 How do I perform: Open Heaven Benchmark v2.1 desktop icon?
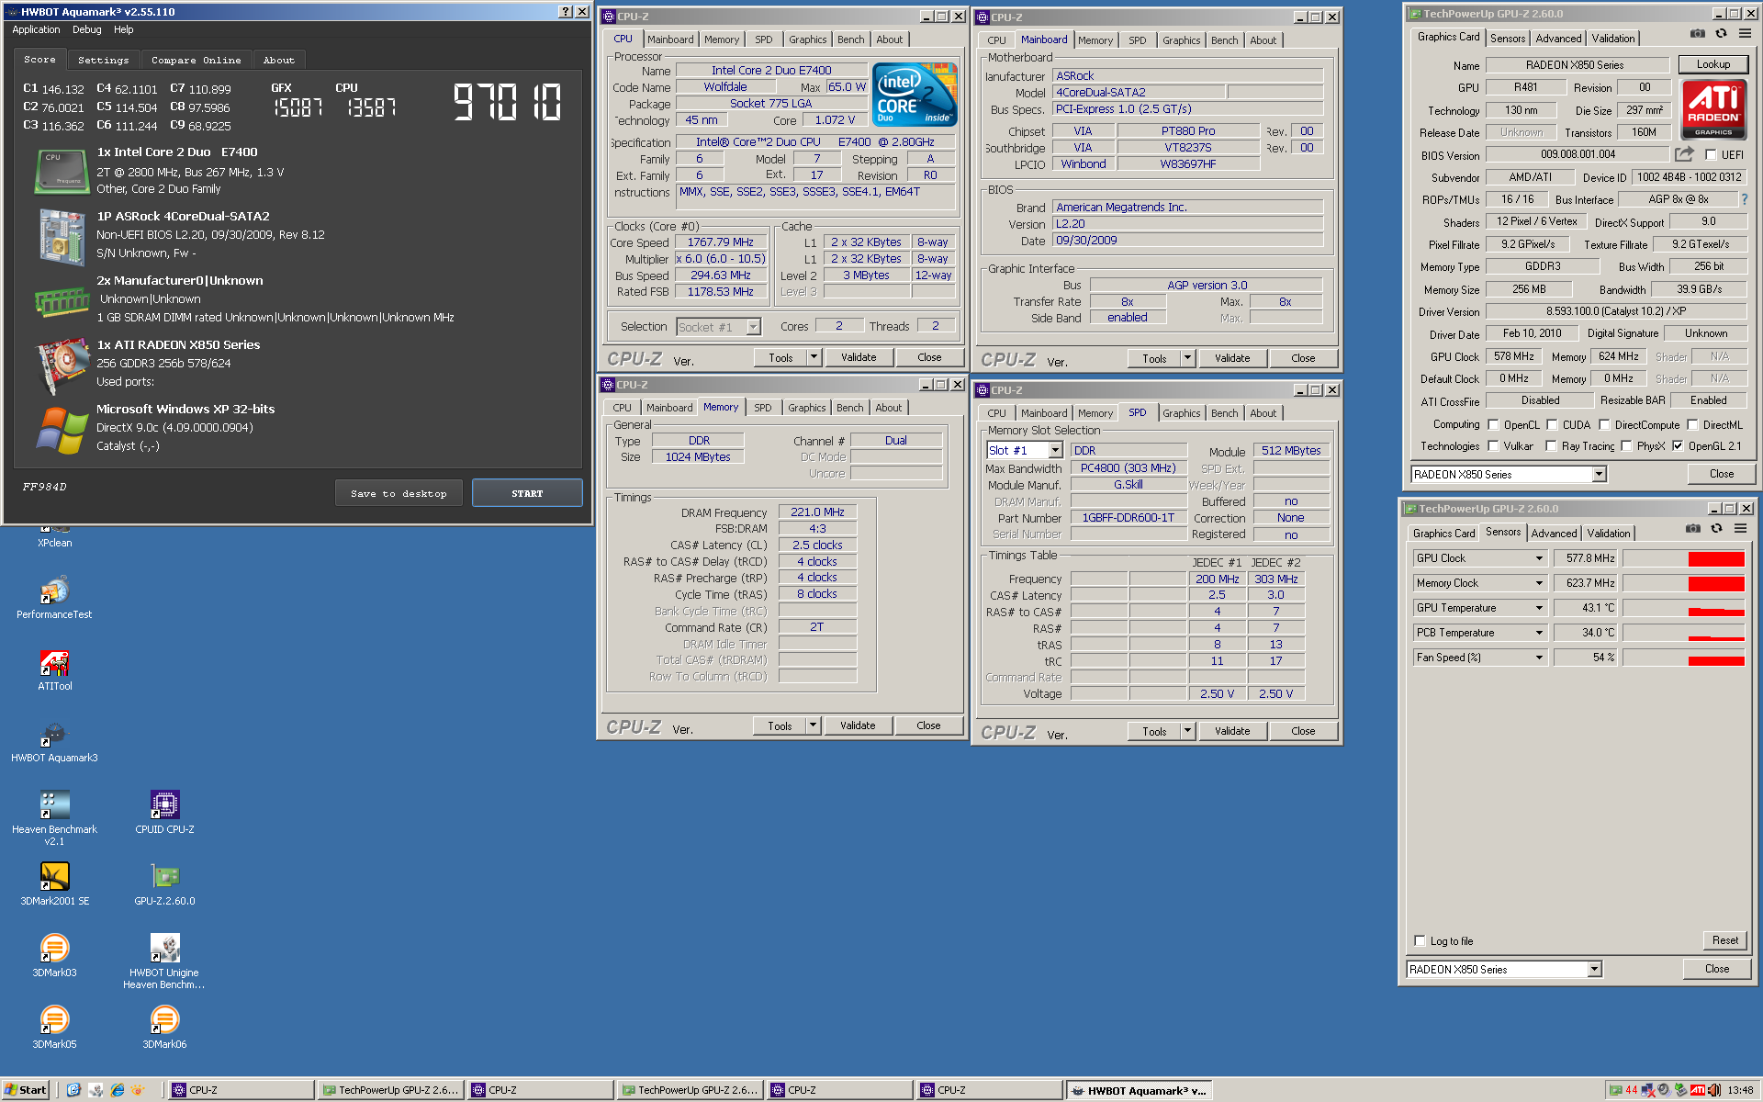click(x=55, y=817)
